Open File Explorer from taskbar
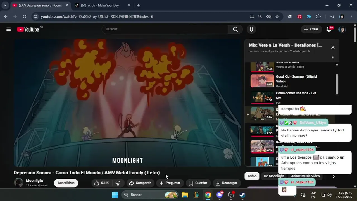Image resolution: width=357 pixels, height=201 pixels. pos(185,195)
